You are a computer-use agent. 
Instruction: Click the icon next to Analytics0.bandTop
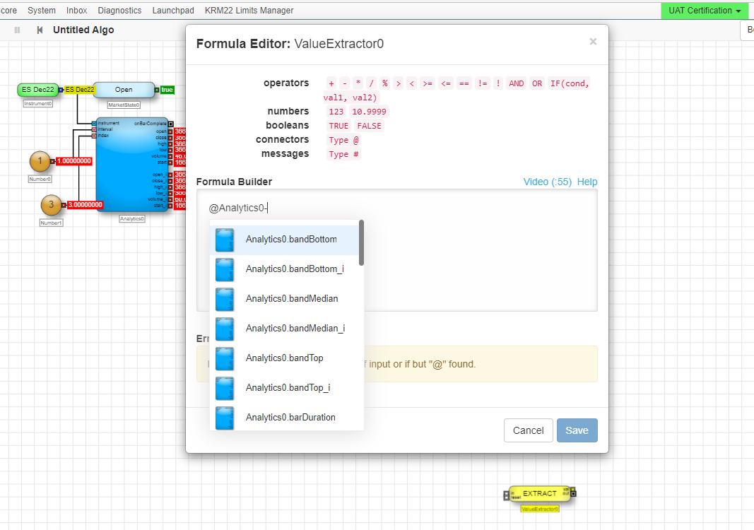pos(225,358)
